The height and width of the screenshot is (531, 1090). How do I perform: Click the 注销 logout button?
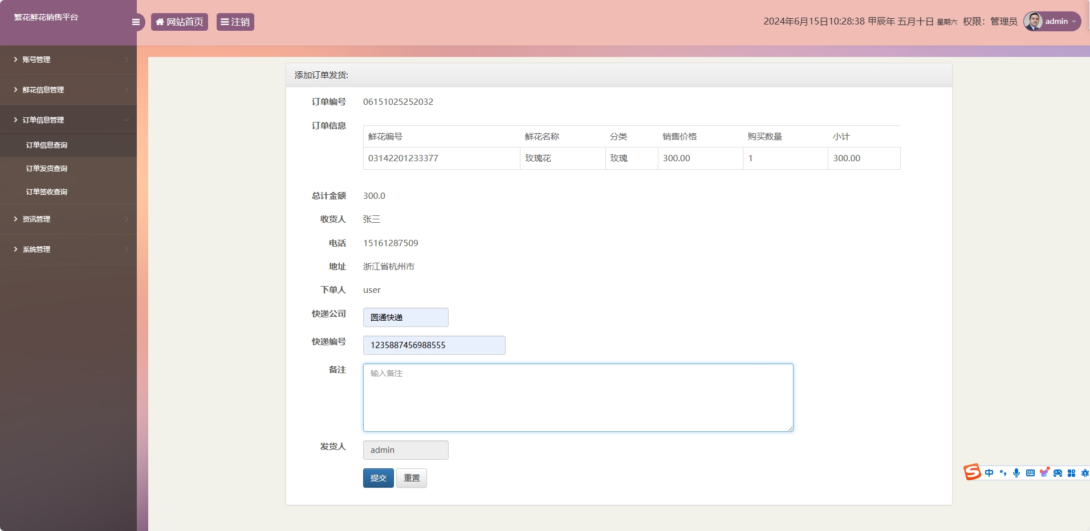tap(234, 22)
